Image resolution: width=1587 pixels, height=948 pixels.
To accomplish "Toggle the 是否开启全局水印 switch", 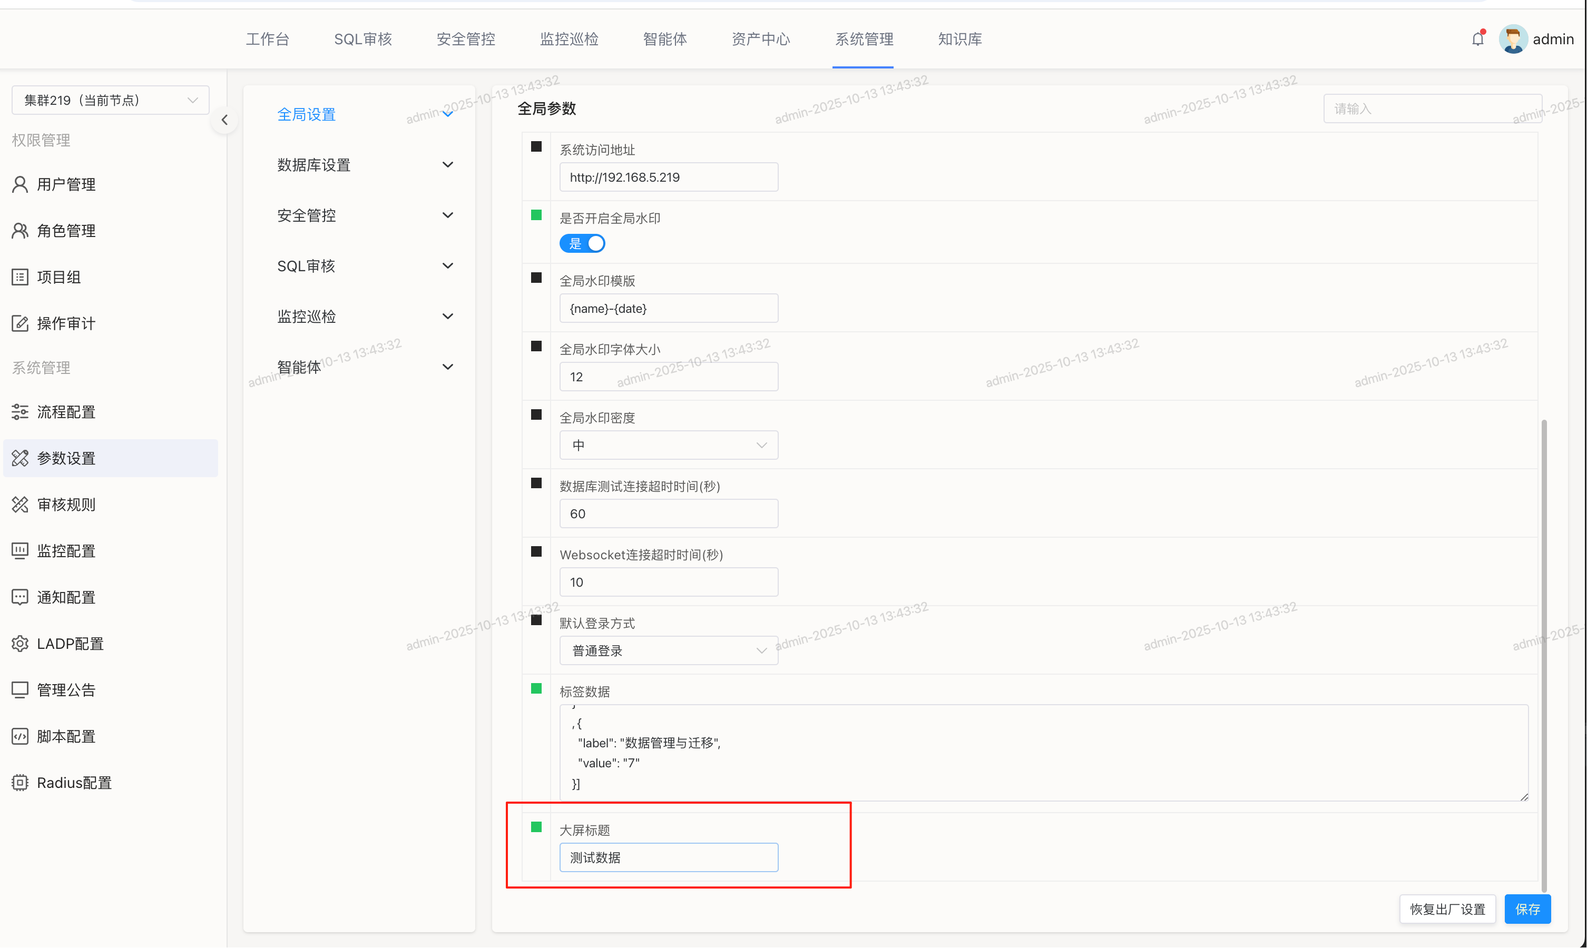I will coord(582,244).
